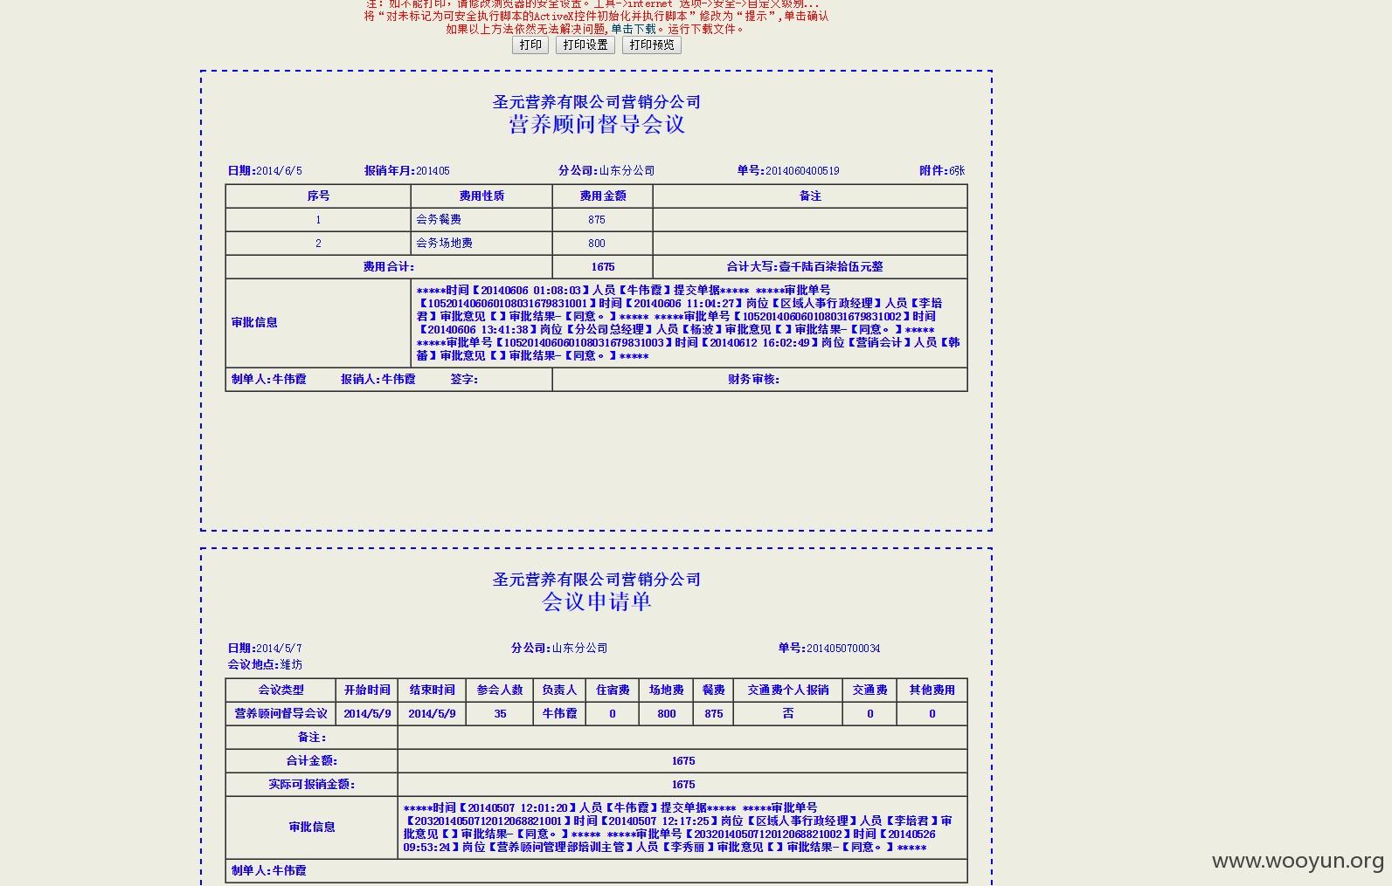Click the 负责人 column header

(559, 690)
